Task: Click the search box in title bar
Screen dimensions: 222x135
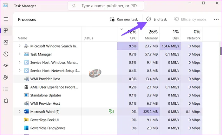Action: coord(108,6)
